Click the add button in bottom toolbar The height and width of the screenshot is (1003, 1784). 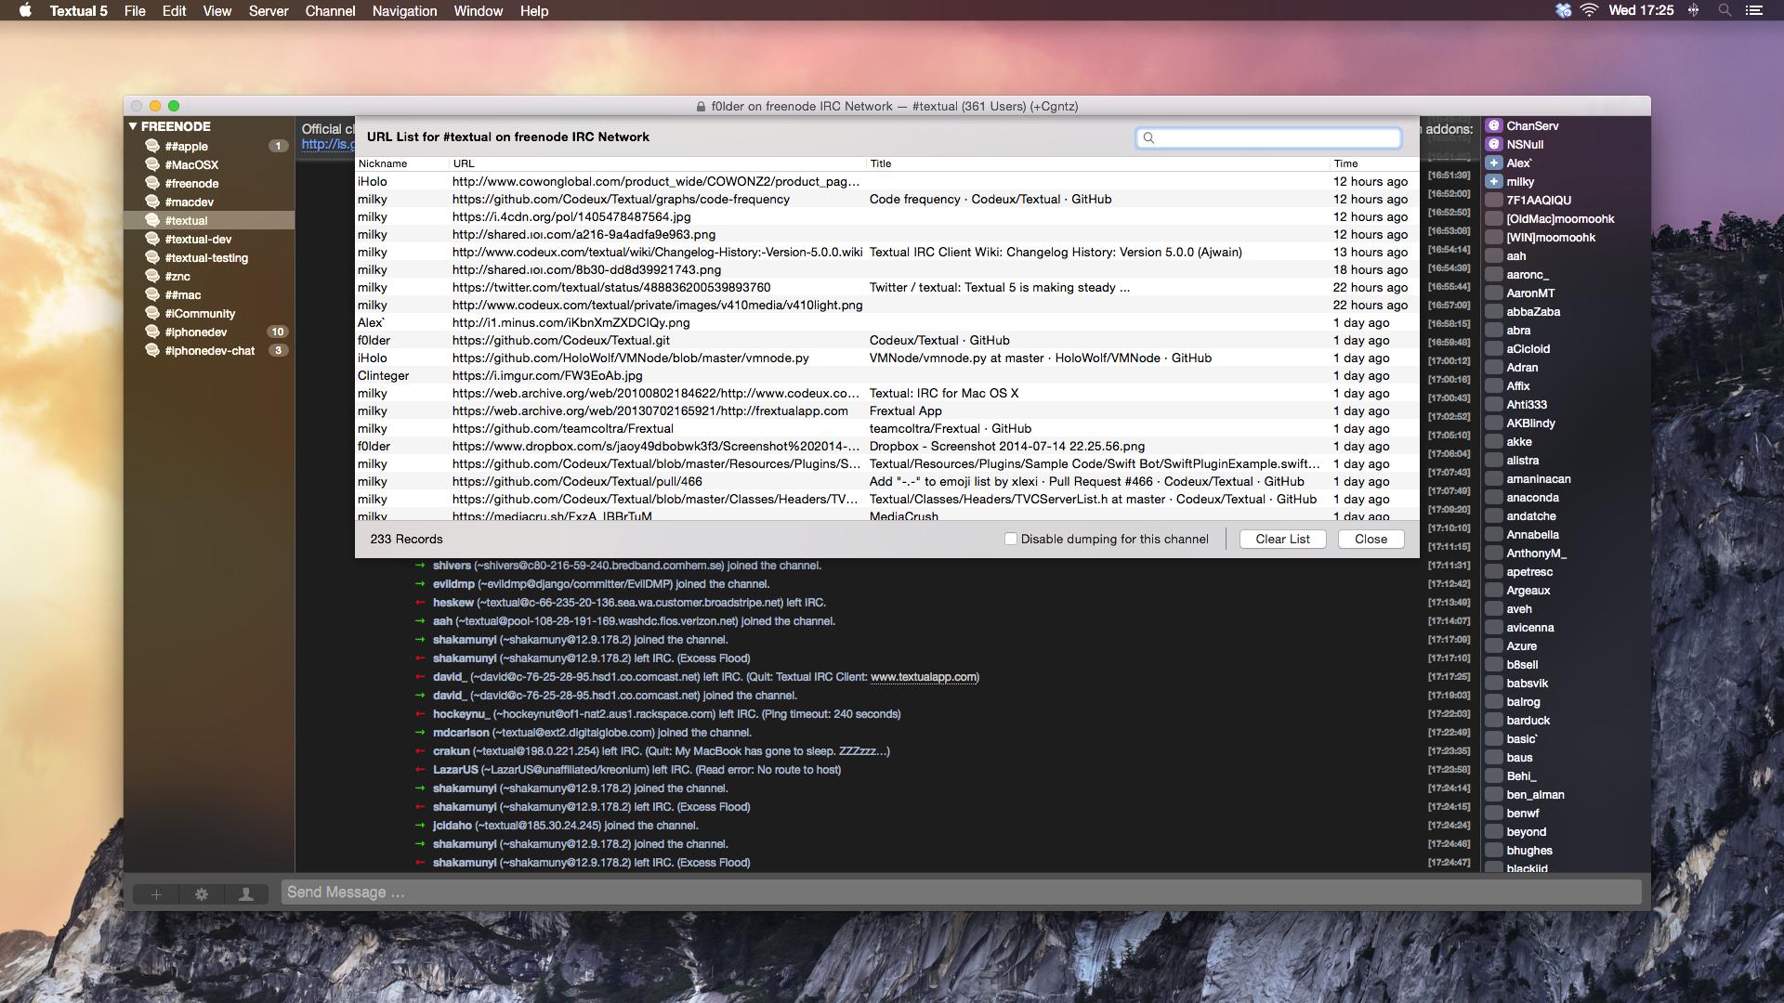[x=156, y=894]
